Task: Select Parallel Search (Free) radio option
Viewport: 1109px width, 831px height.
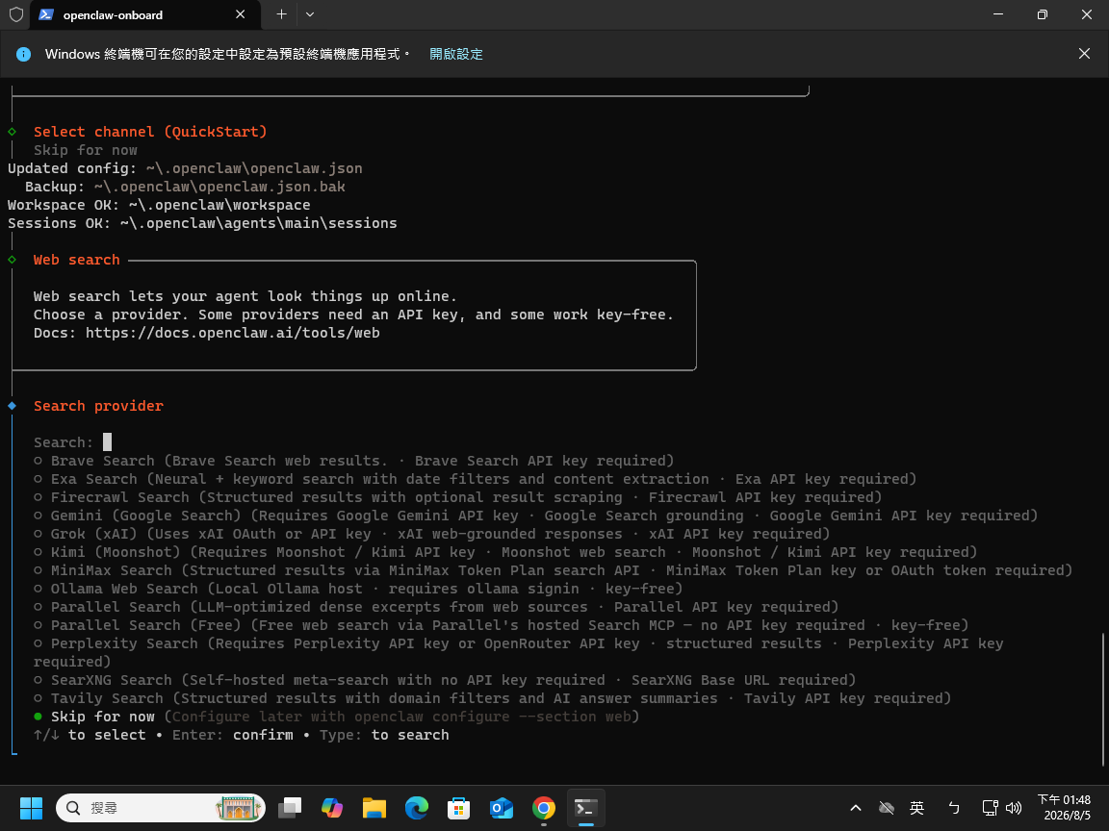Action: (x=39, y=625)
